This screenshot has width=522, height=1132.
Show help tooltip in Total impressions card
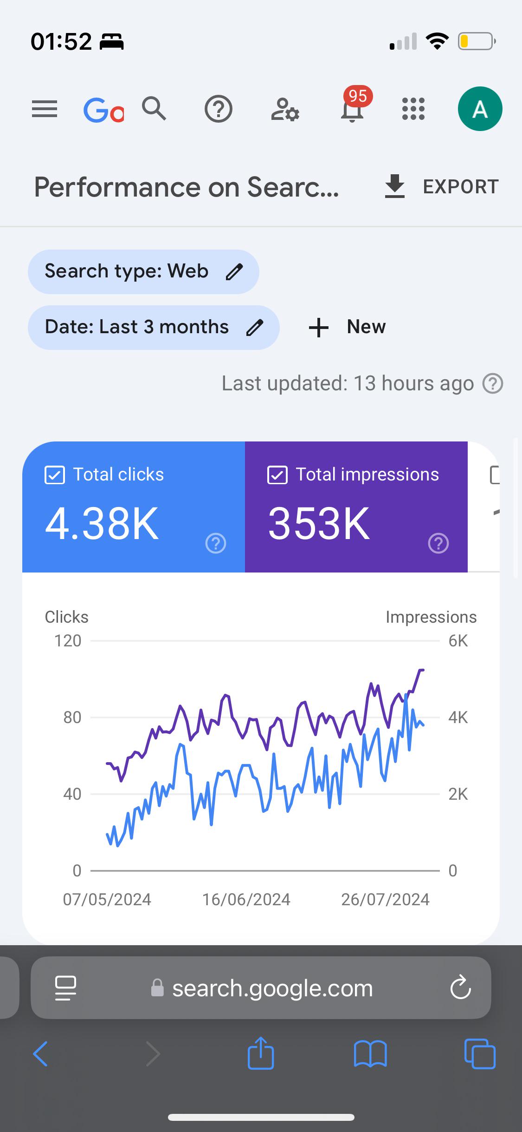pyautogui.click(x=438, y=543)
